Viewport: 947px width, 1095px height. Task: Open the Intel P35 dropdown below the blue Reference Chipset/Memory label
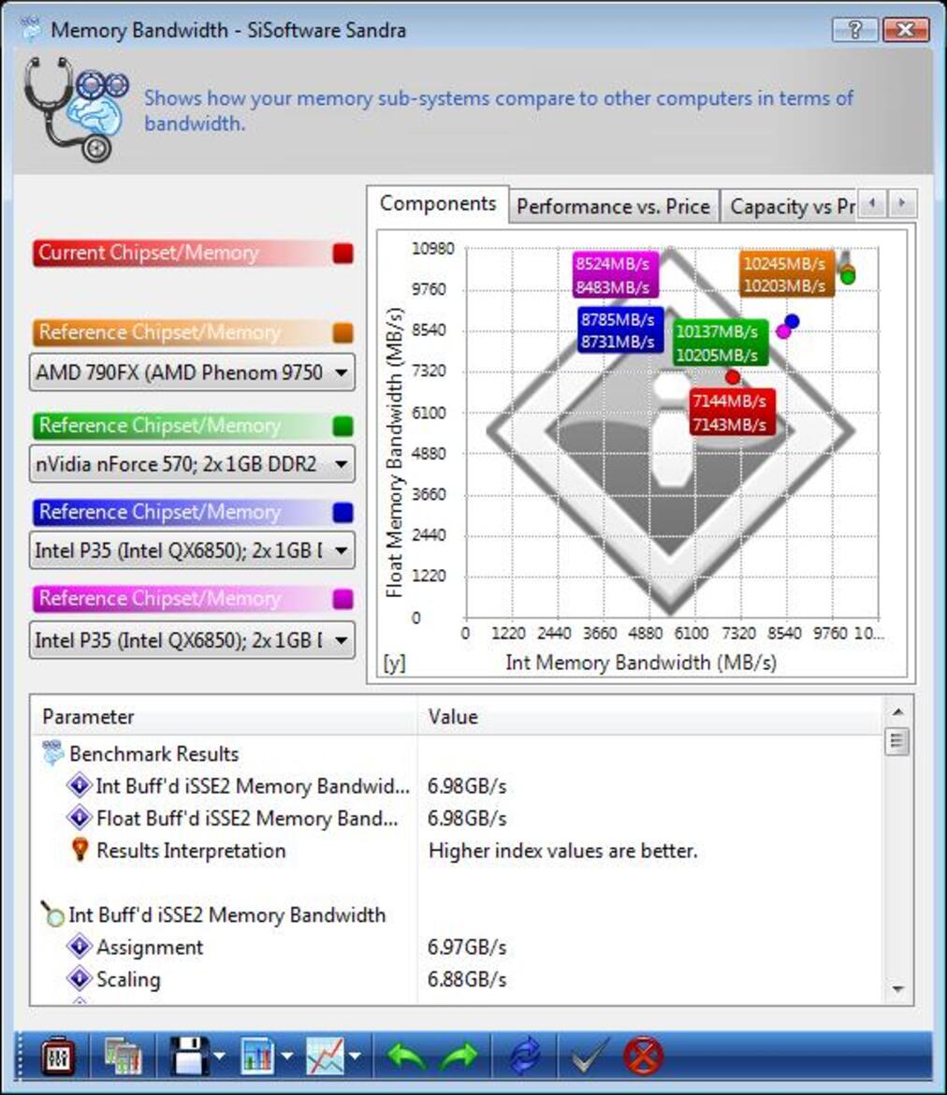(x=192, y=550)
